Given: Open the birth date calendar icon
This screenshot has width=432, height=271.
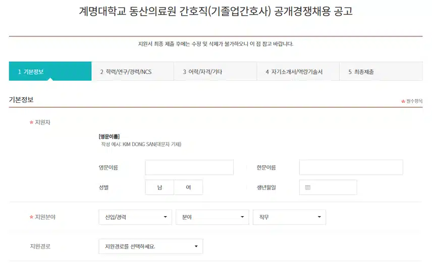Looking at the screenshot, I should pos(308,187).
